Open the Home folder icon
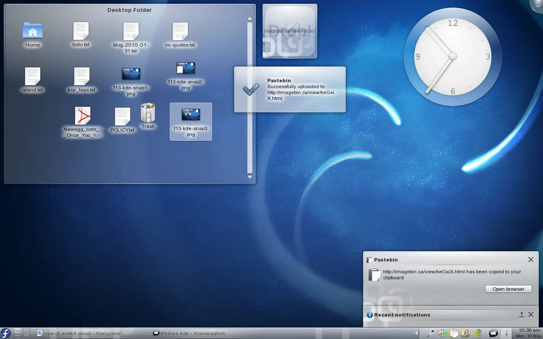The height and width of the screenshot is (339, 543). click(33, 31)
